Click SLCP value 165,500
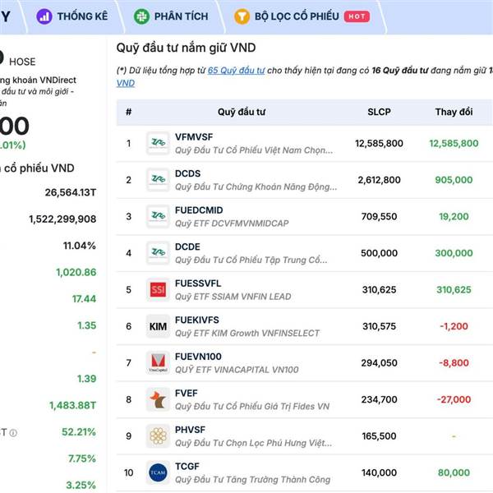 (x=379, y=436)
